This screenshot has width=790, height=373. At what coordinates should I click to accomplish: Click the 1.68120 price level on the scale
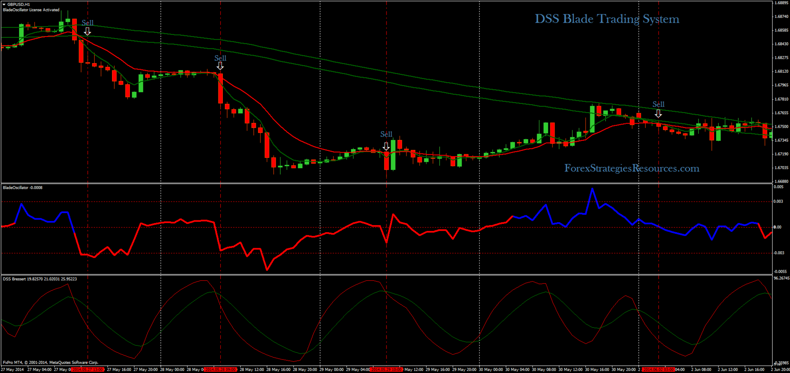[781, 71]
